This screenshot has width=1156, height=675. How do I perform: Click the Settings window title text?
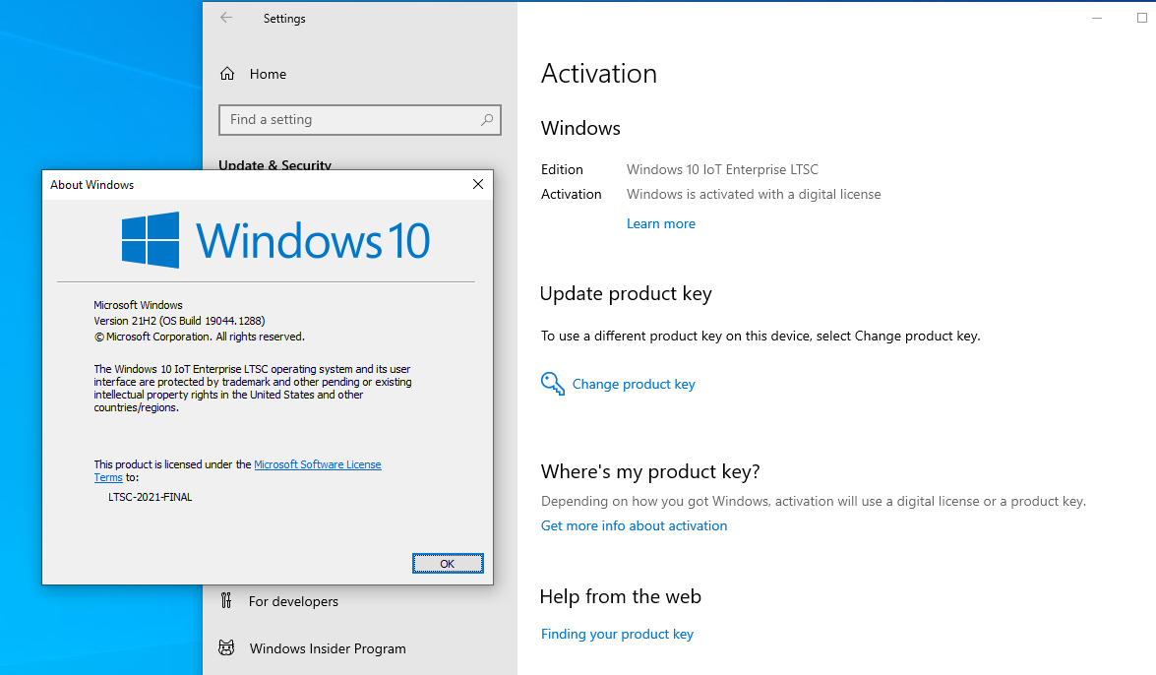coord(284,19)
